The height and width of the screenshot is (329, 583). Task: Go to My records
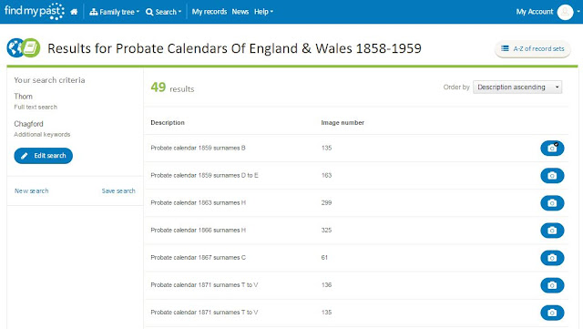pyautogui.click(x=210, y=12)
